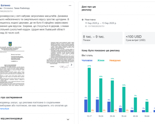155x124 pixels.
Task: Click the Taras Podvirnyy payer name
Action: pos(22,8)
